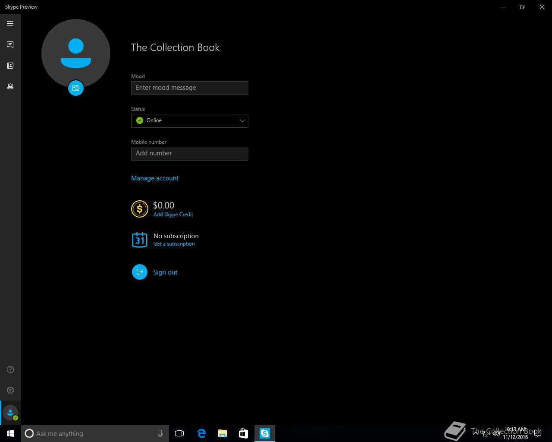The width and height of the screenshot is (552, 442).
Task: Minimize the Skype Preview window
Action: tap(502, 7)
